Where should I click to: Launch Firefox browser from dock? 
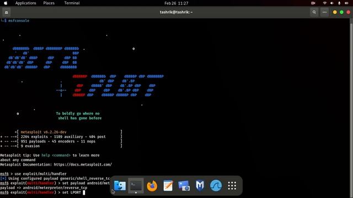coord(152,186)
